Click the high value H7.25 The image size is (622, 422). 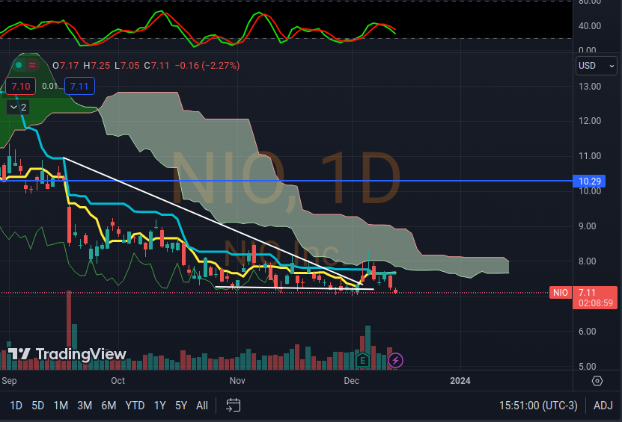(97, 65)
